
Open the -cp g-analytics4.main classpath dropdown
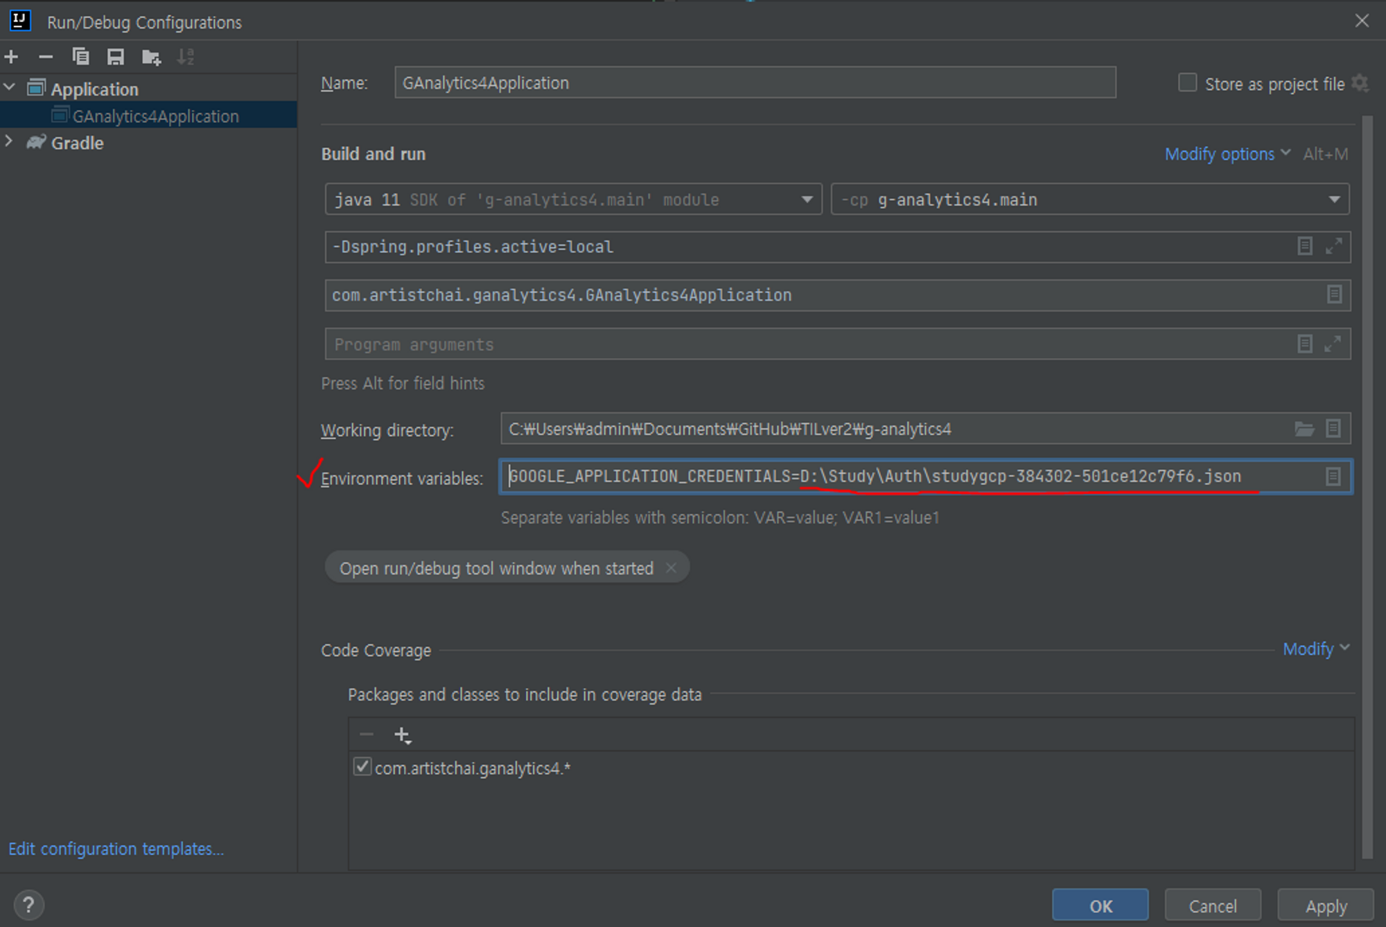(1334, 200)
